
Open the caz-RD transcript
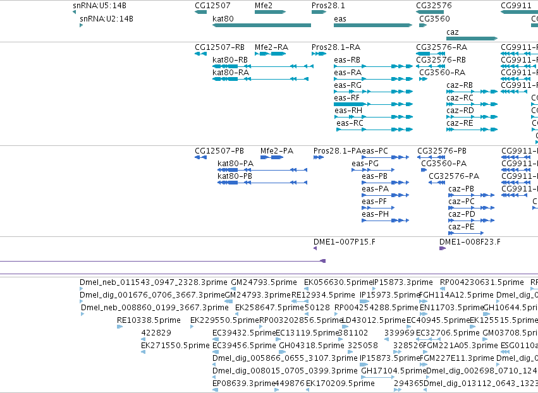tap(472, 117)
